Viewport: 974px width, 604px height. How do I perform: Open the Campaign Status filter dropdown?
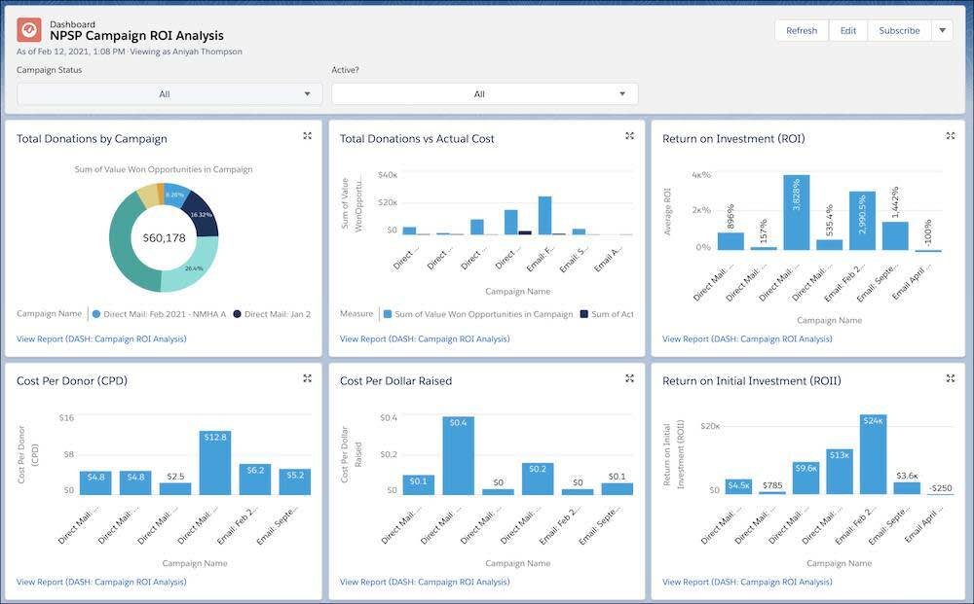pyautogui.click(x=167, y=93)
